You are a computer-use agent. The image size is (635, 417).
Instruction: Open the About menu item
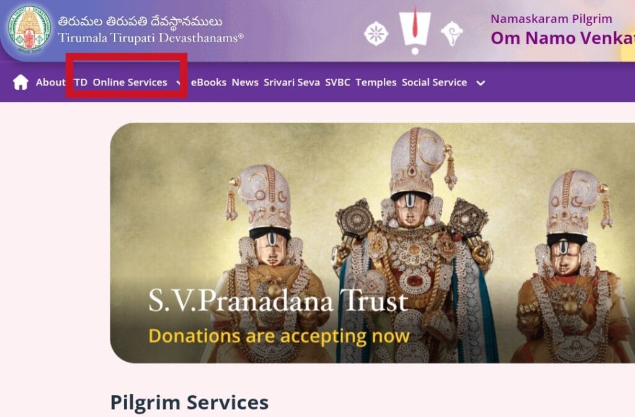(x=51, y=82)
